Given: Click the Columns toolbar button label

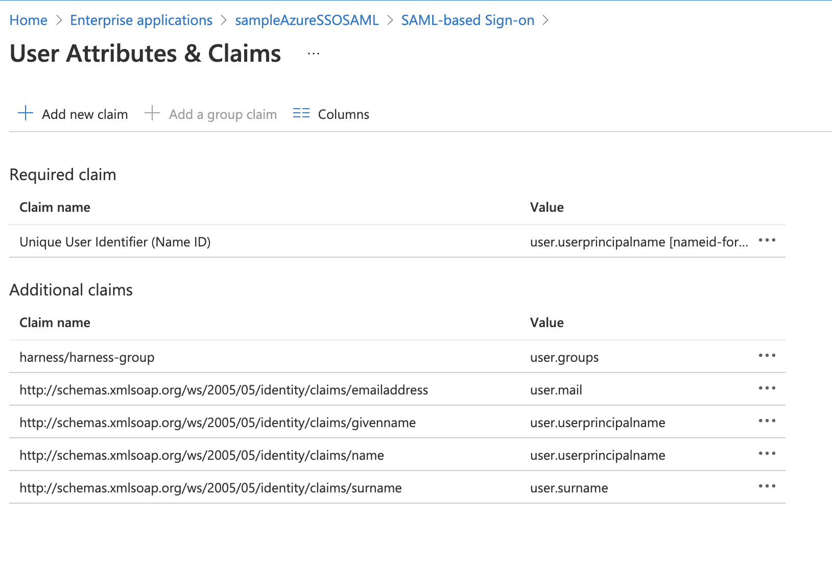Looking at the screenshot, I should point(343,114).
